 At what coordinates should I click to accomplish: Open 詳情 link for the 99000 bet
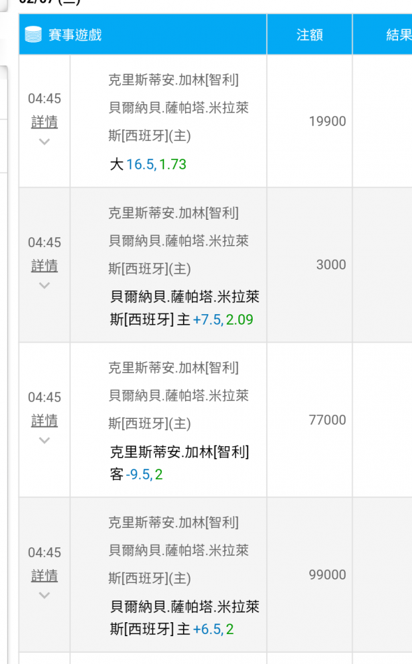point(44,576)
